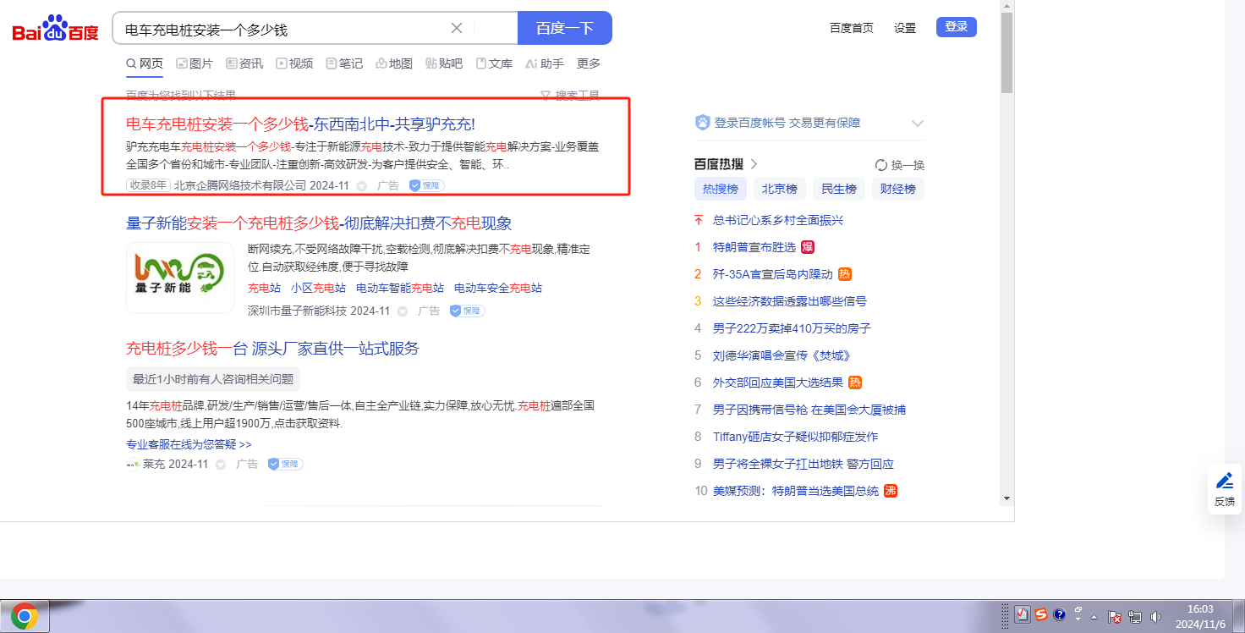Refresh hot searches with 换一换

[900, 165]
